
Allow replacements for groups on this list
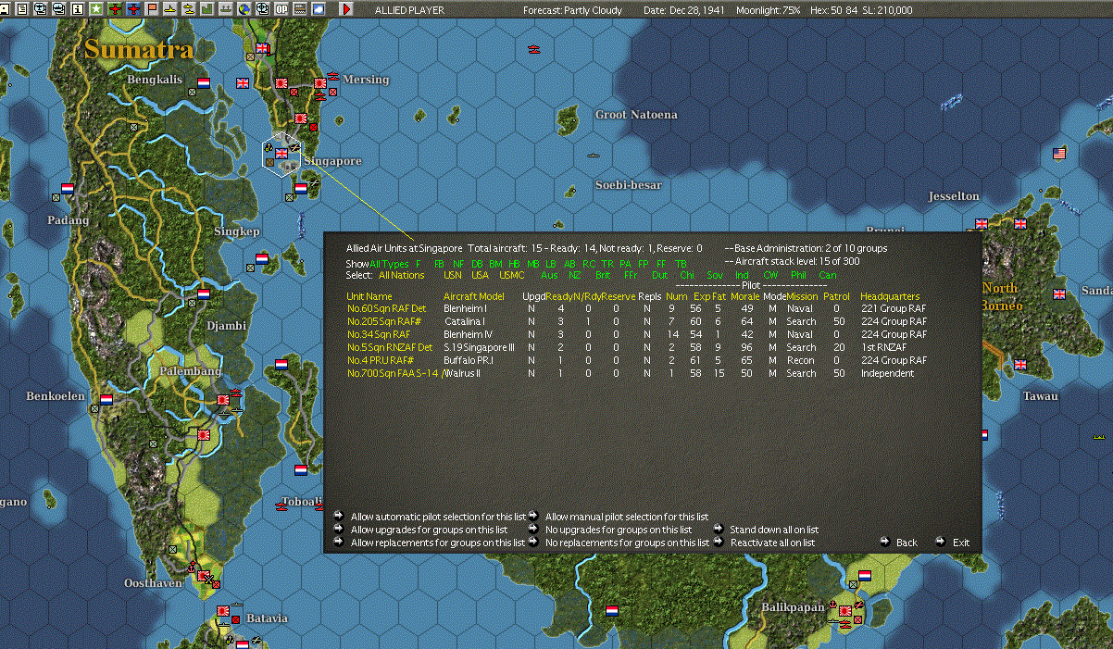[438, 543]
